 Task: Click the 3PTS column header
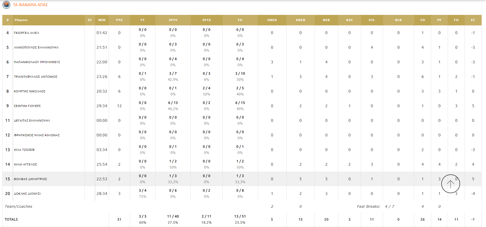pyautogui.click(x=206, y=20)
